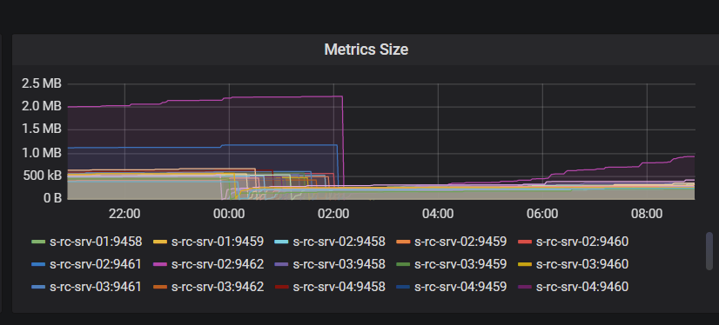Open color picker for s-rc-srv-02:9458 light blue swatch

tap(281, 242)
